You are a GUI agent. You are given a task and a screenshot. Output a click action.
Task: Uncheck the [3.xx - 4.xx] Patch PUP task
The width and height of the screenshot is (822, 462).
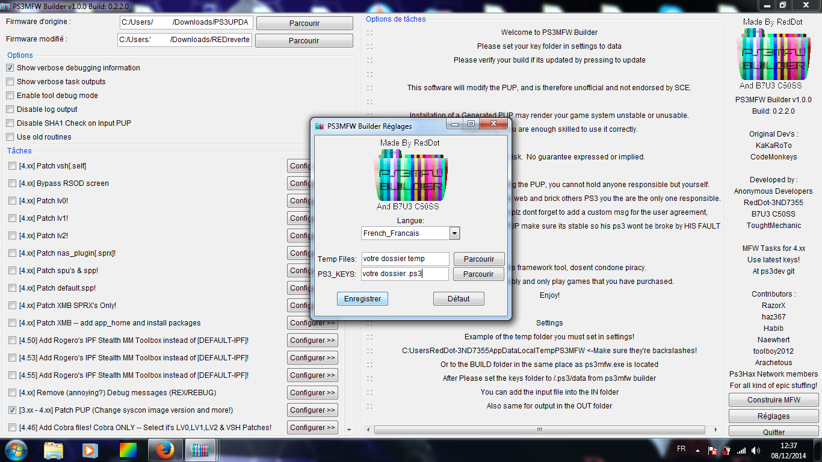[x=13, y=410]
